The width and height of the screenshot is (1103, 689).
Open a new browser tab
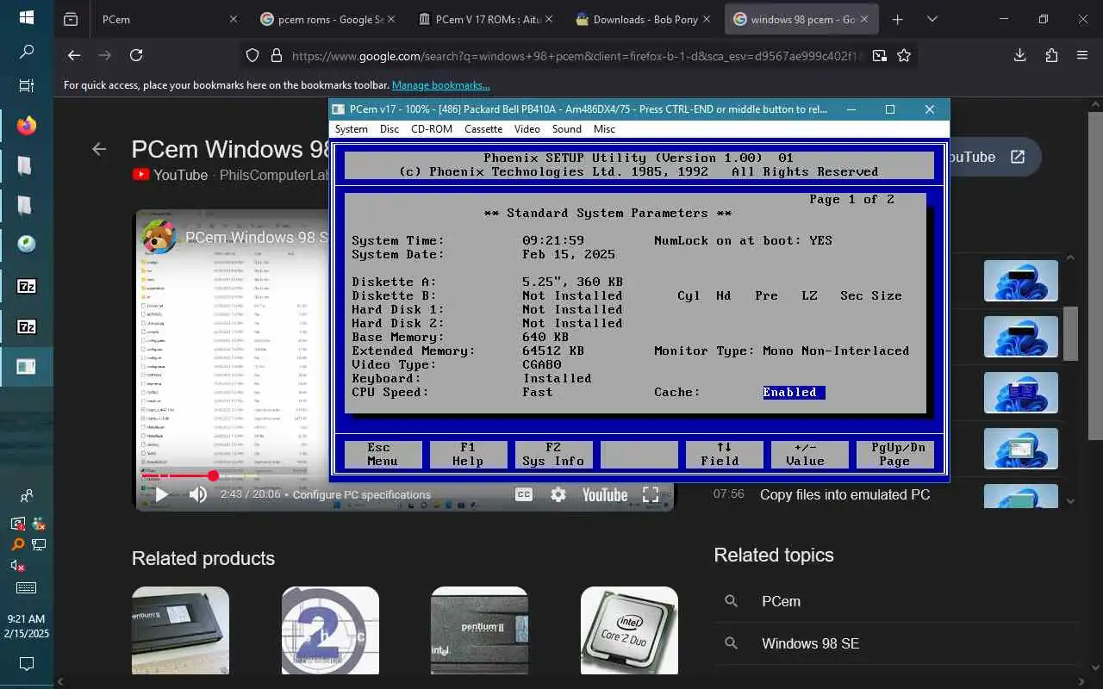898,19
